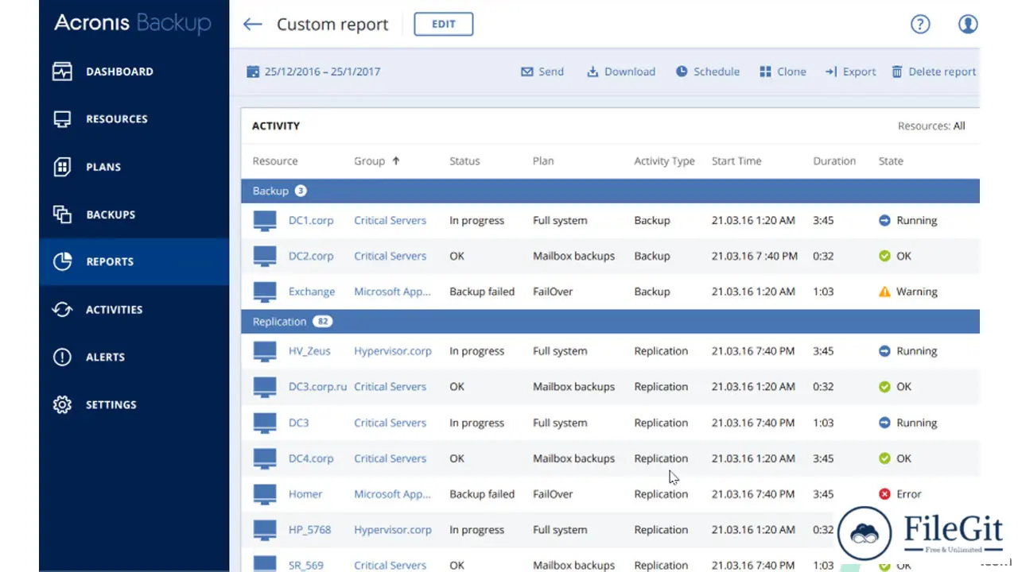Open DC2.corp resource link
Viewport: 1018px width, 572px height.
tap(311, 256)
